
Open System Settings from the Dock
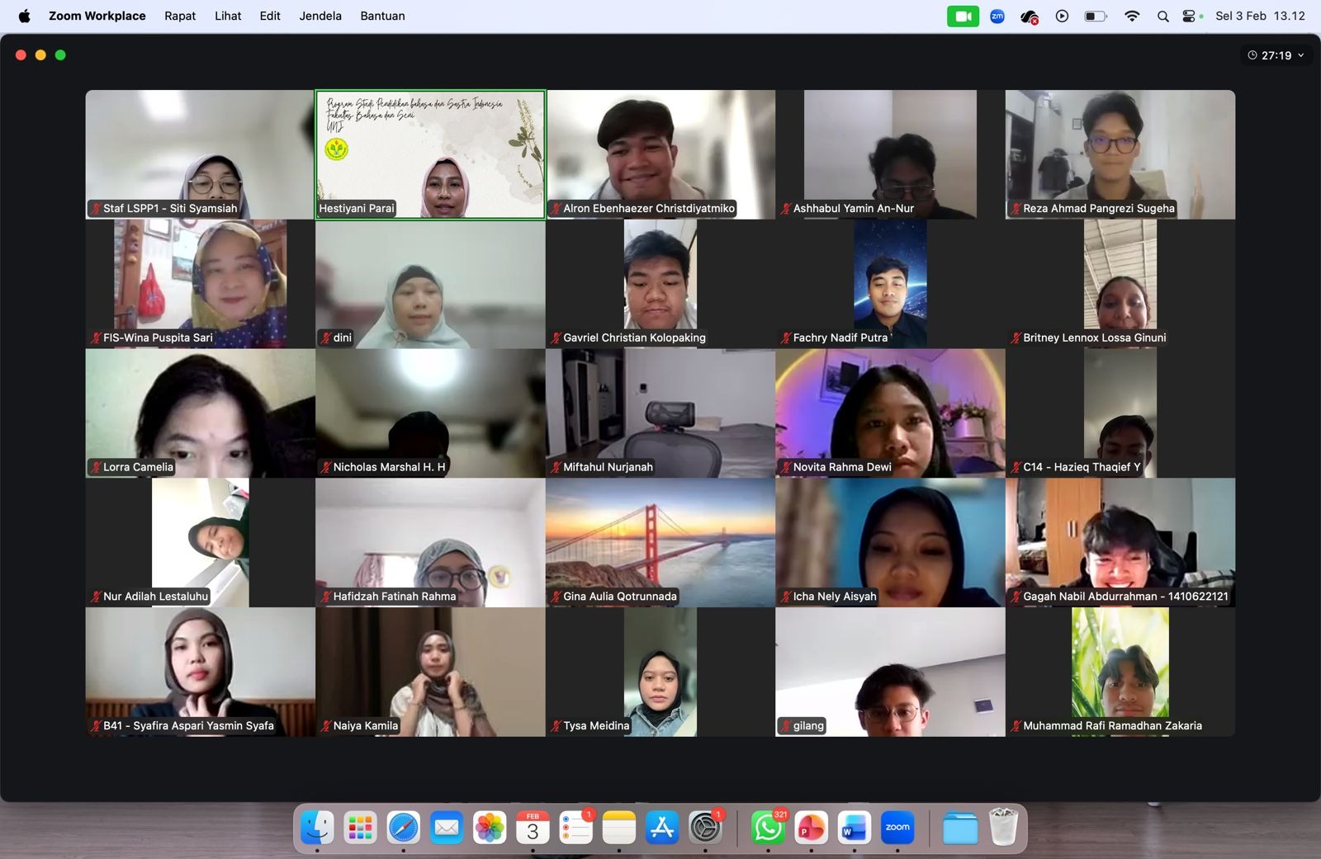pyautogui.click(x=705, y=828)
